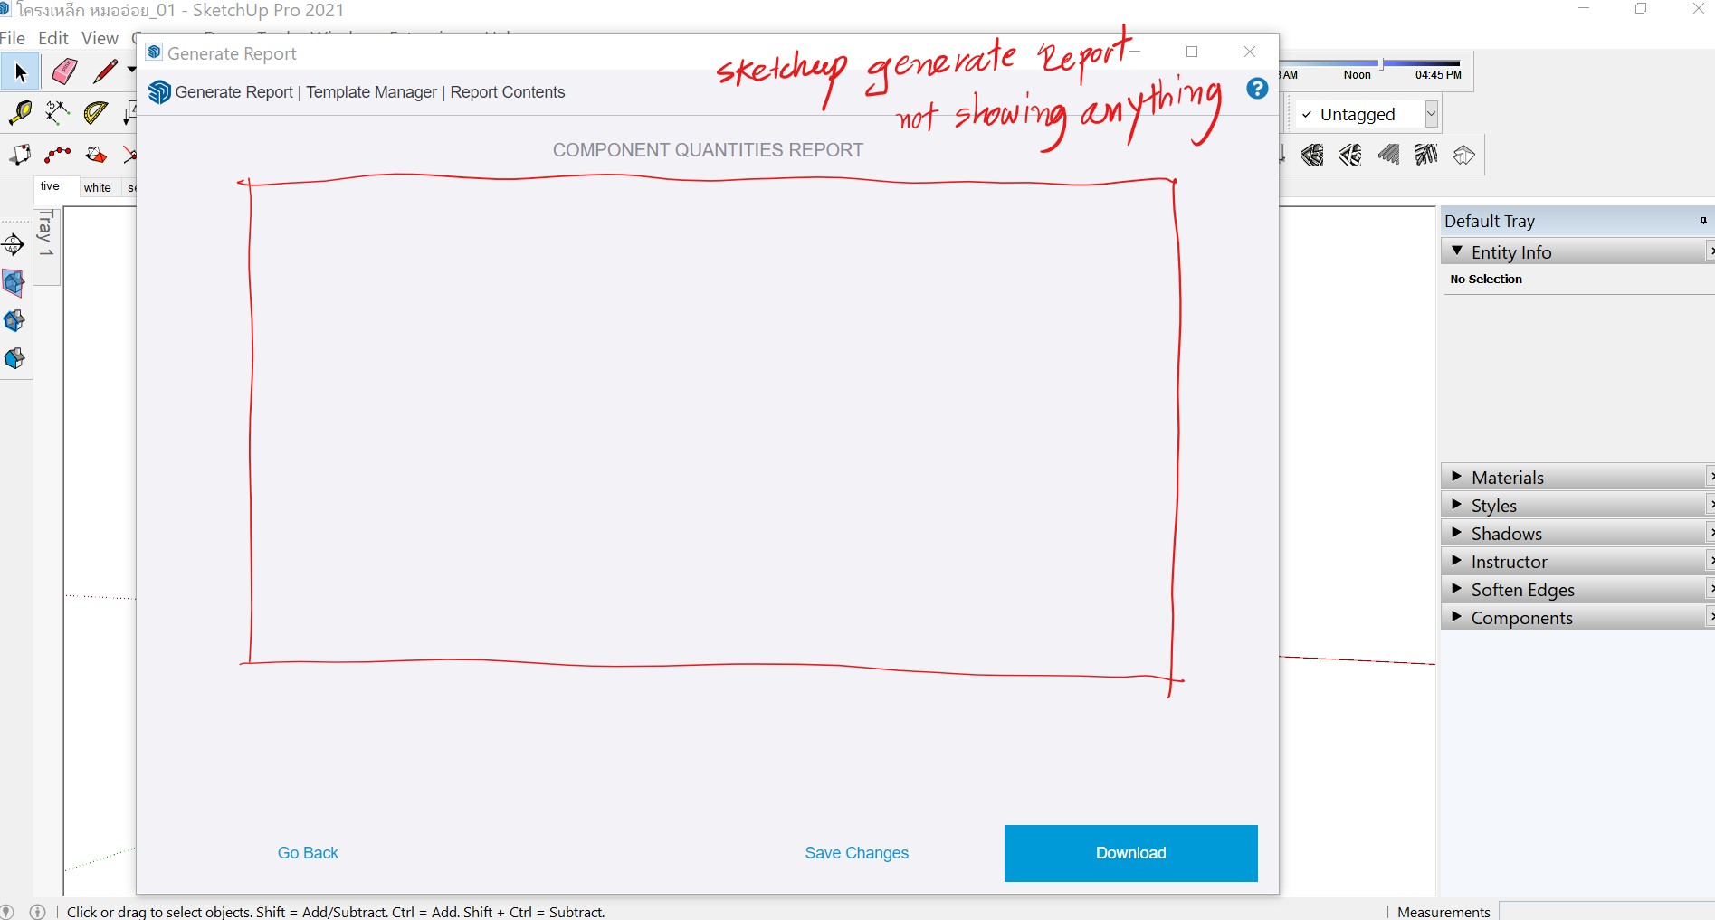Expand the Components panel
The image size is (1715, 920).
[1456, 616]
